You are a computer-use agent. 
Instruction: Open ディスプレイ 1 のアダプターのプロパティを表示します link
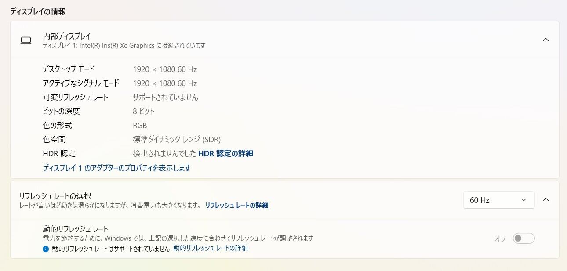coord(117,168)
